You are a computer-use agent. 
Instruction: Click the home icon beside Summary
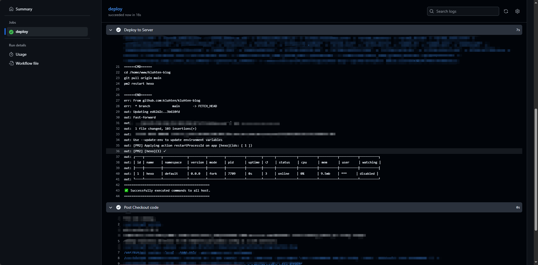click(11, 9)
